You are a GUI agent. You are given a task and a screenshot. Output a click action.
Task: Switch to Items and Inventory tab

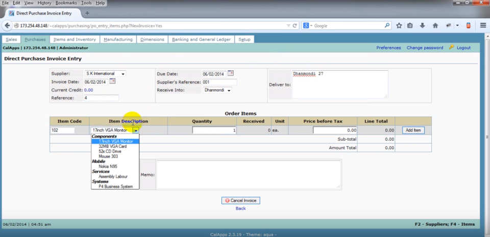[x=75, y=39]
